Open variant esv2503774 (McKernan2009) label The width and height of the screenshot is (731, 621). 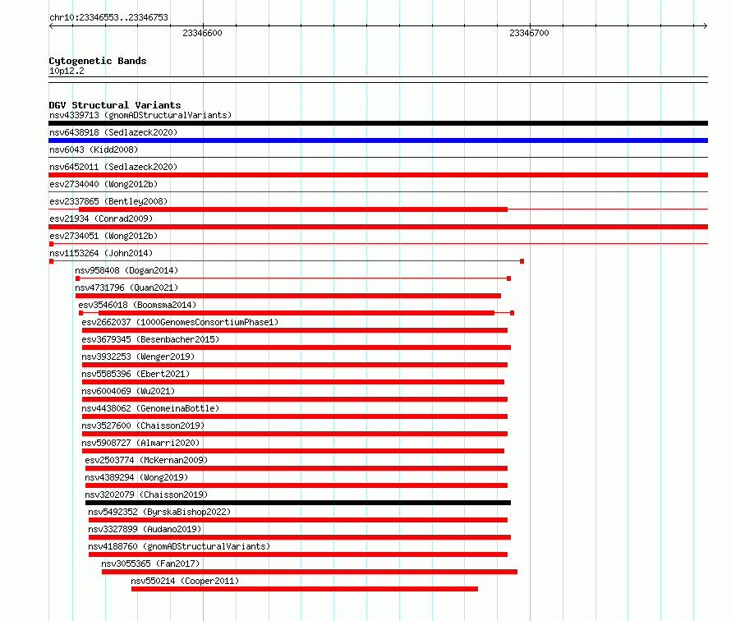point(146,460)
